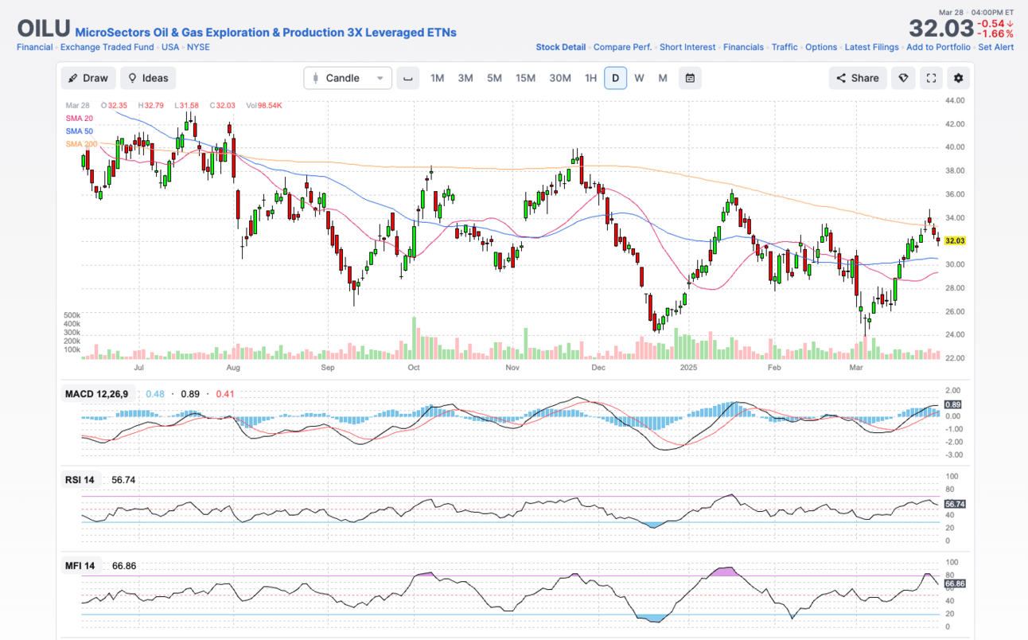Viewport: 1028px width, 640px height.
Task: Click the scale bracket icon beside Candle
Action: 408,78
